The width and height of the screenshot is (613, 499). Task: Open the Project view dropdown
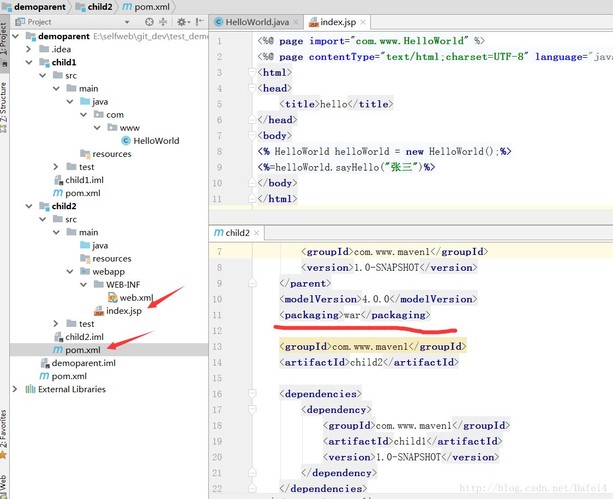[127, 22]
